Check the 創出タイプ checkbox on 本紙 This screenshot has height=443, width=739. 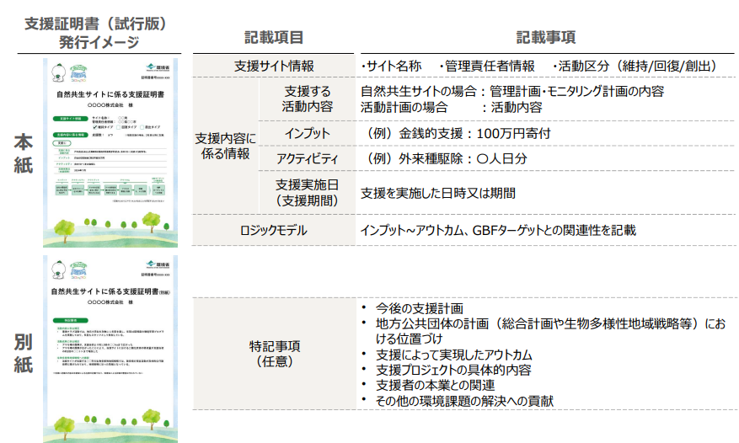142,126
